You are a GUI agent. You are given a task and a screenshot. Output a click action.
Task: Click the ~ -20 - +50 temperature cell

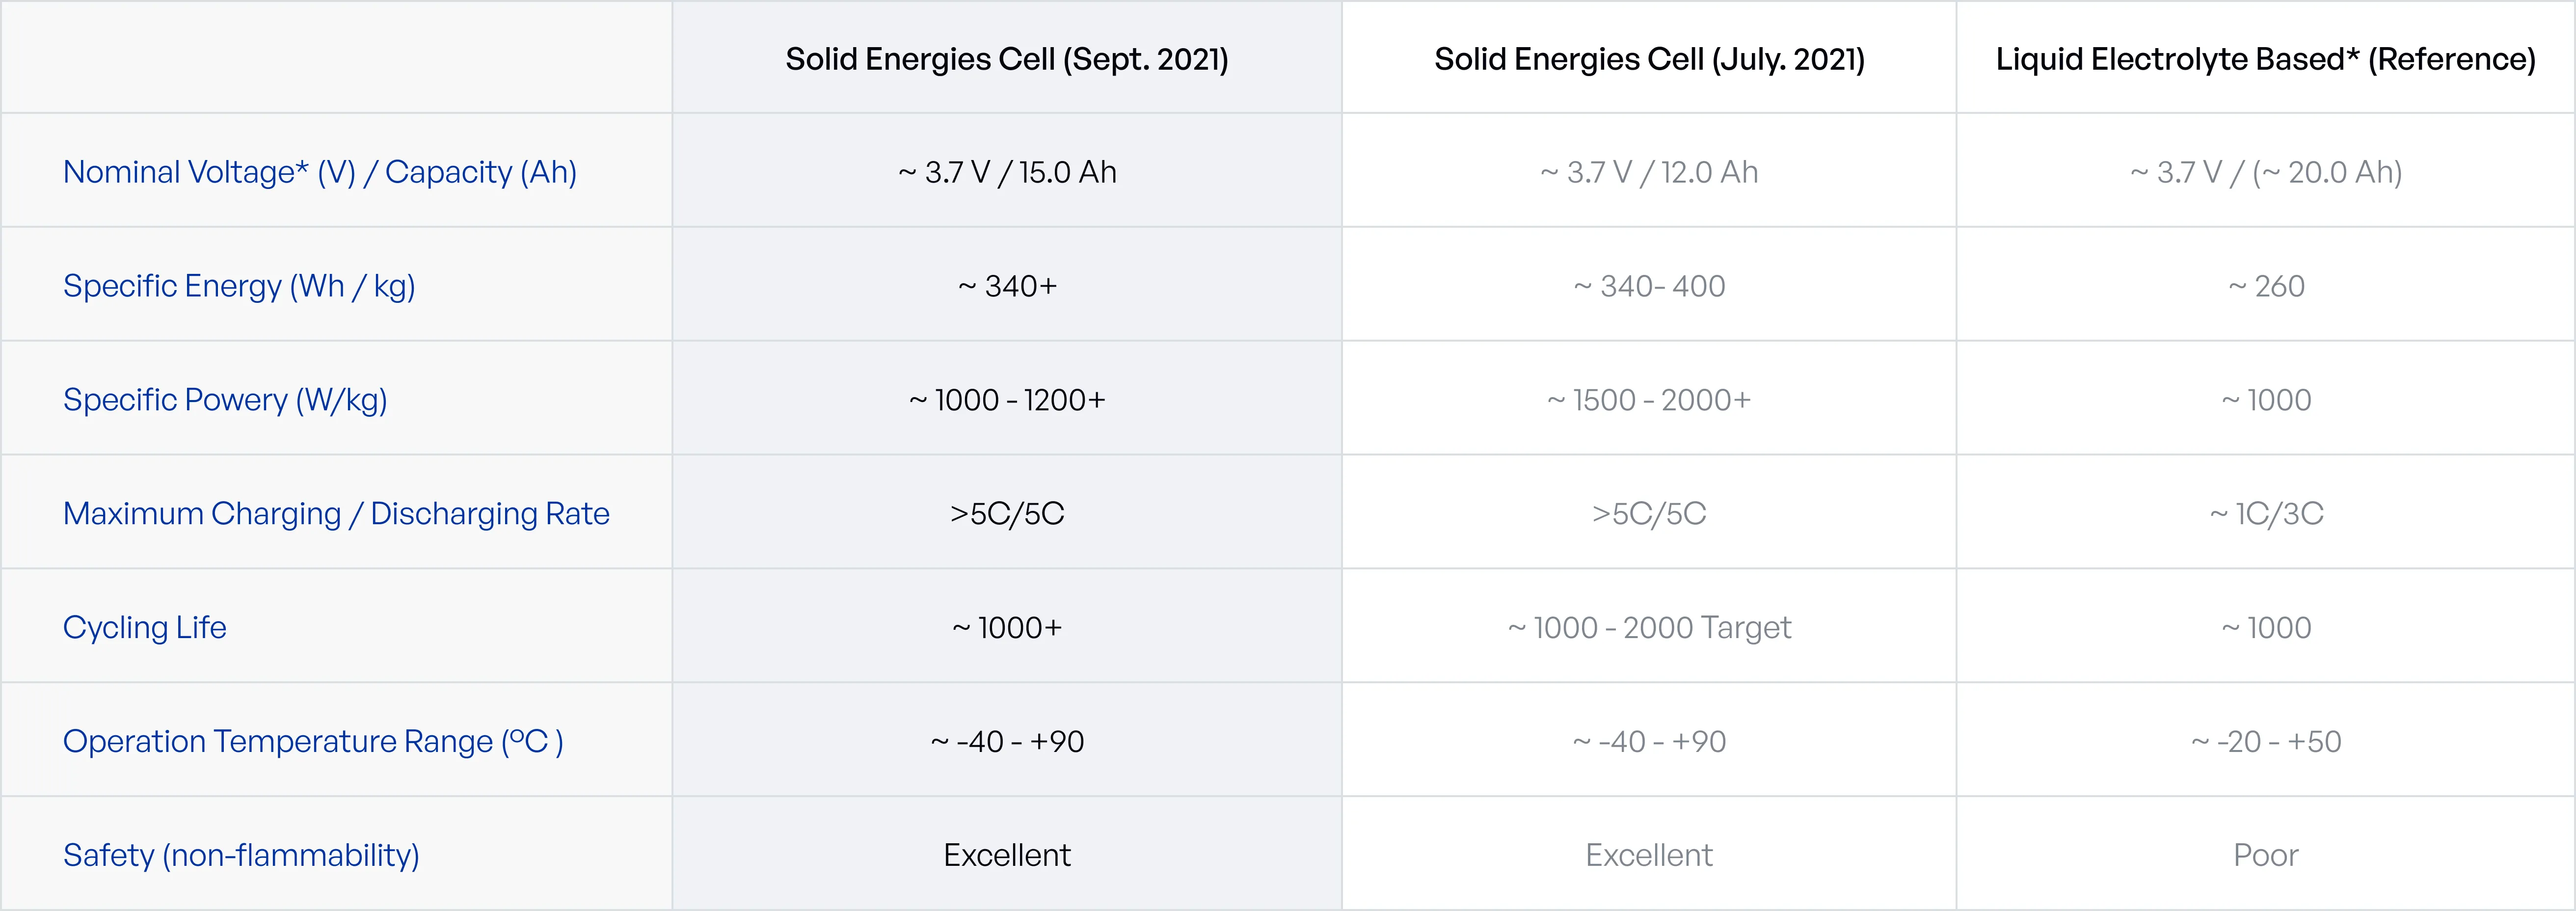click(2266, 742)
